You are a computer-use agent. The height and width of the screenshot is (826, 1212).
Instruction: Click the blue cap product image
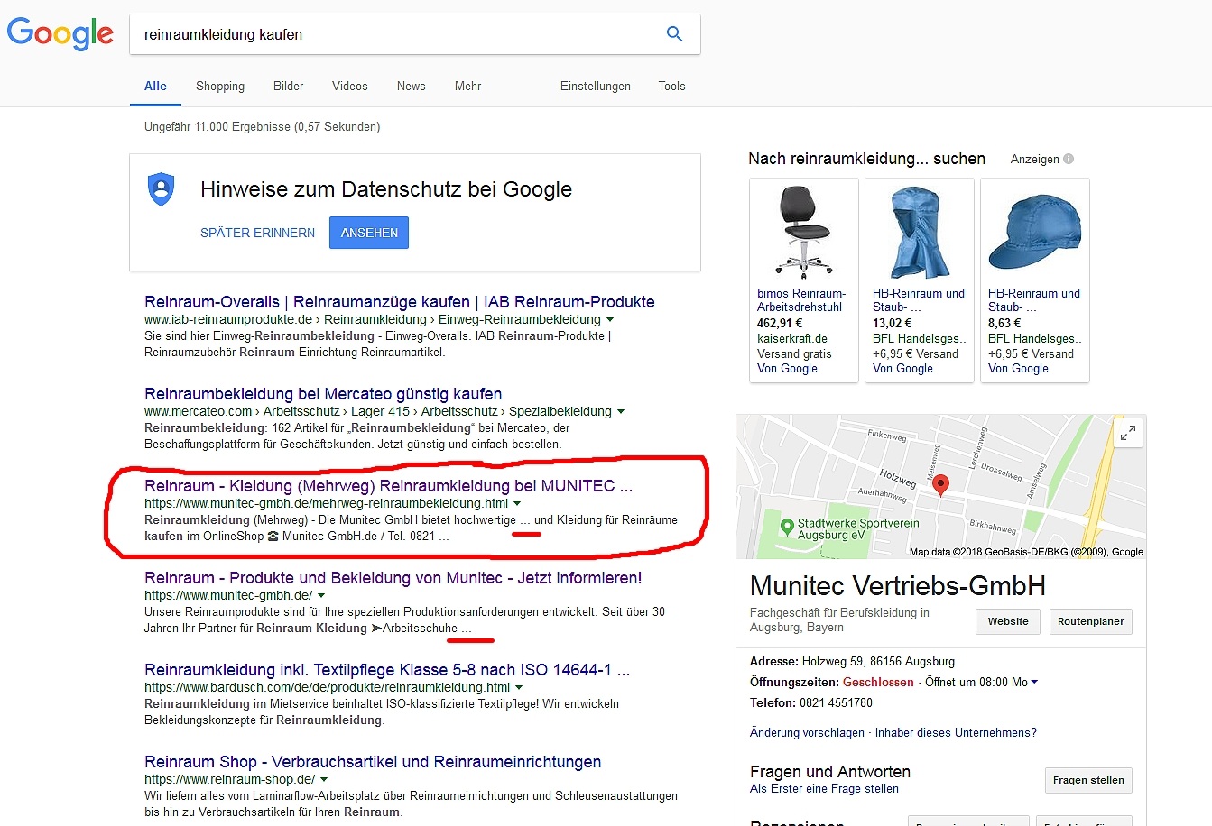pyautogui.click(x=1034, y=231)
